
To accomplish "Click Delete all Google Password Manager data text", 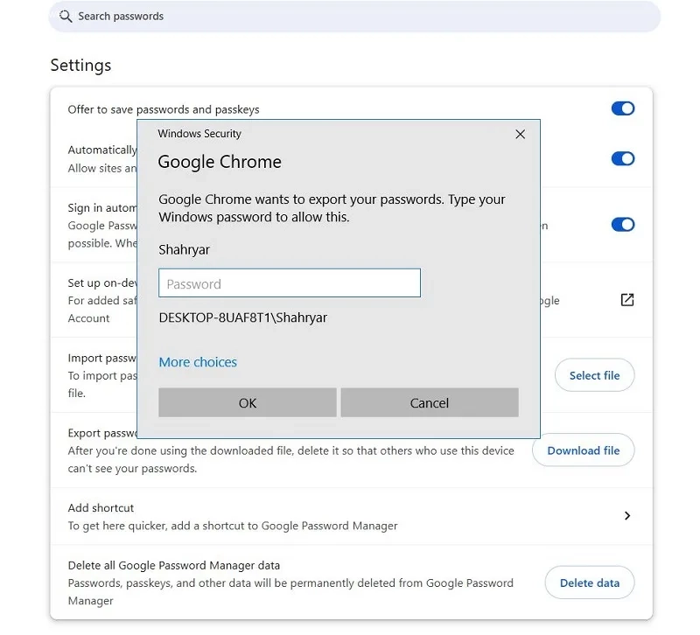I will [173, 565].
